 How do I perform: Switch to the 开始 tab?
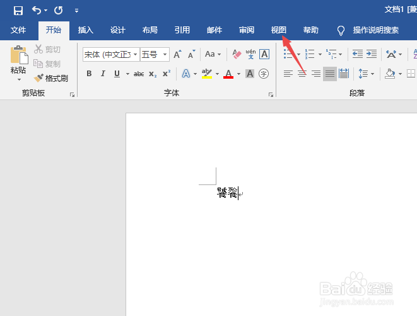[x=54, y=30]
